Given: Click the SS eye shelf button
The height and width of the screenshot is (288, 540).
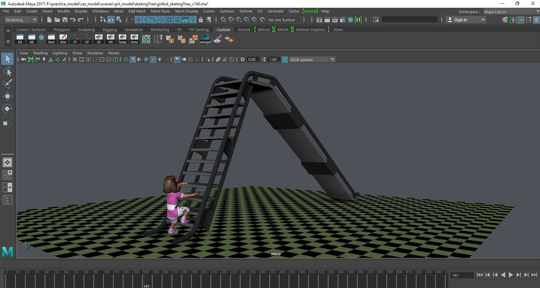Looking at the screenshot, I should click(x=99, y=39).
